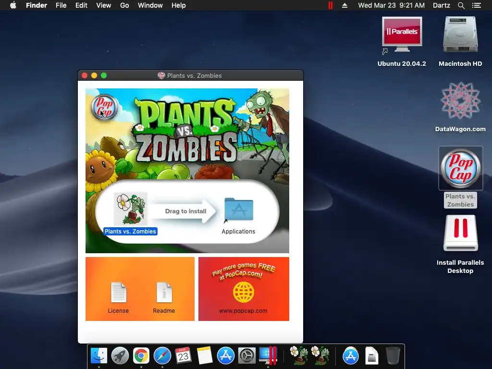The width and height of the screenshot is (492, 369).
Task: Open disk image document in Dock
Action: [x=372, y=356]
